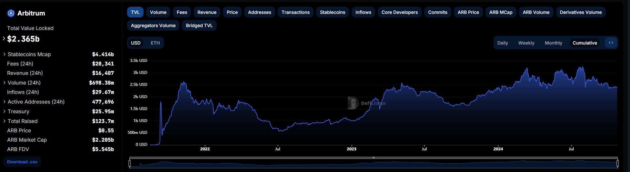
Task: Click the range slider top drag bar
Action: pyautogui.click(x=374, y=158)
